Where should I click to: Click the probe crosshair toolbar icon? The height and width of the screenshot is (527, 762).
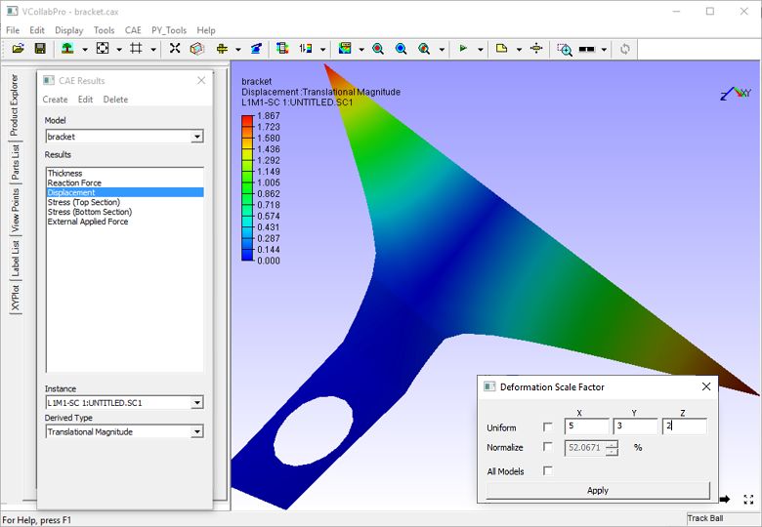tap(536, 49)
